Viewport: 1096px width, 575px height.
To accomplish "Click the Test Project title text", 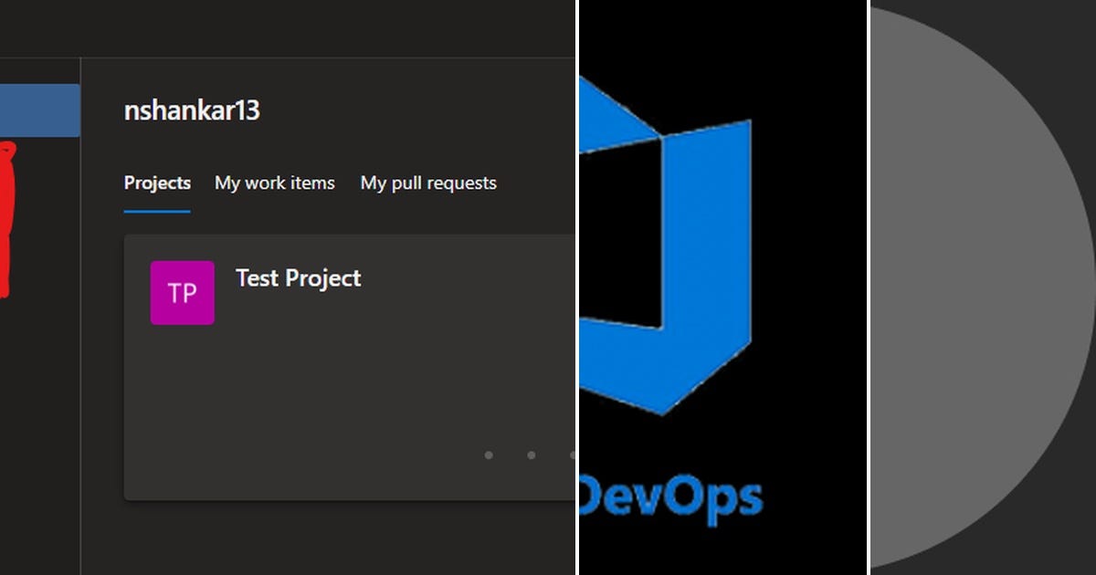I will click(x=297, y=278).
